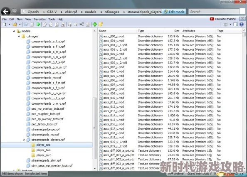Click in the Search field

pos(214,12)
